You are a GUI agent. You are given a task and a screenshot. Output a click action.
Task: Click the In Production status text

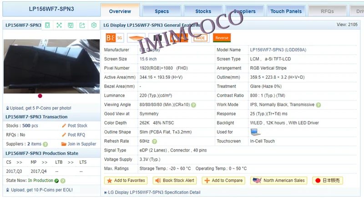point(40,180)
